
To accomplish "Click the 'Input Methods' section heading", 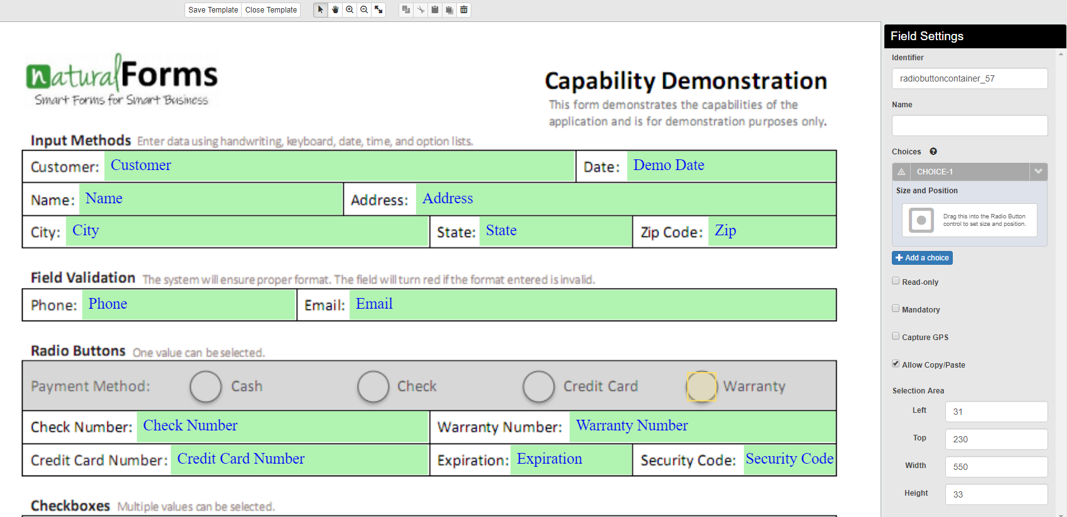I will pyautogui.click(x=81, y=141).
